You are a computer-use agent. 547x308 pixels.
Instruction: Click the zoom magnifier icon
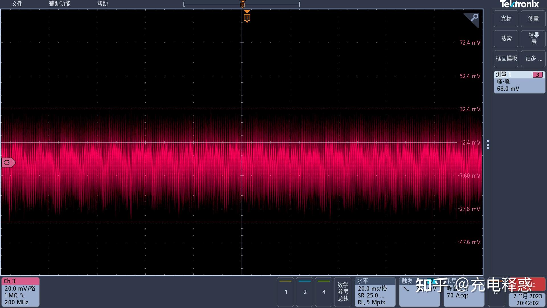click(x=474, y=18)
